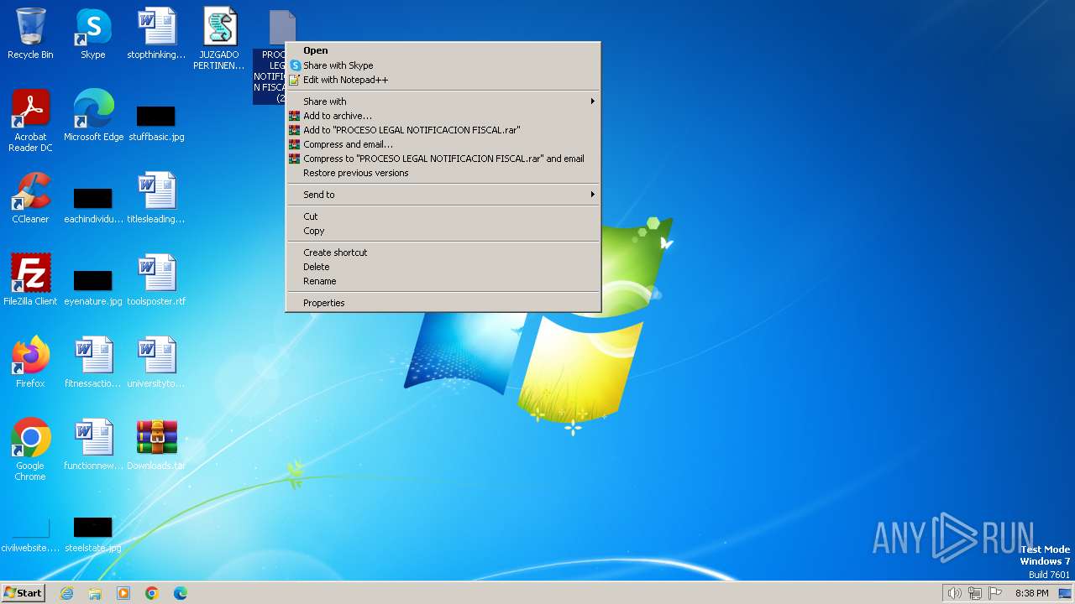The height and width of the screenshot is (604, 1075).
Task: Click the Show desktop button
Action: tap(1066, 593)
